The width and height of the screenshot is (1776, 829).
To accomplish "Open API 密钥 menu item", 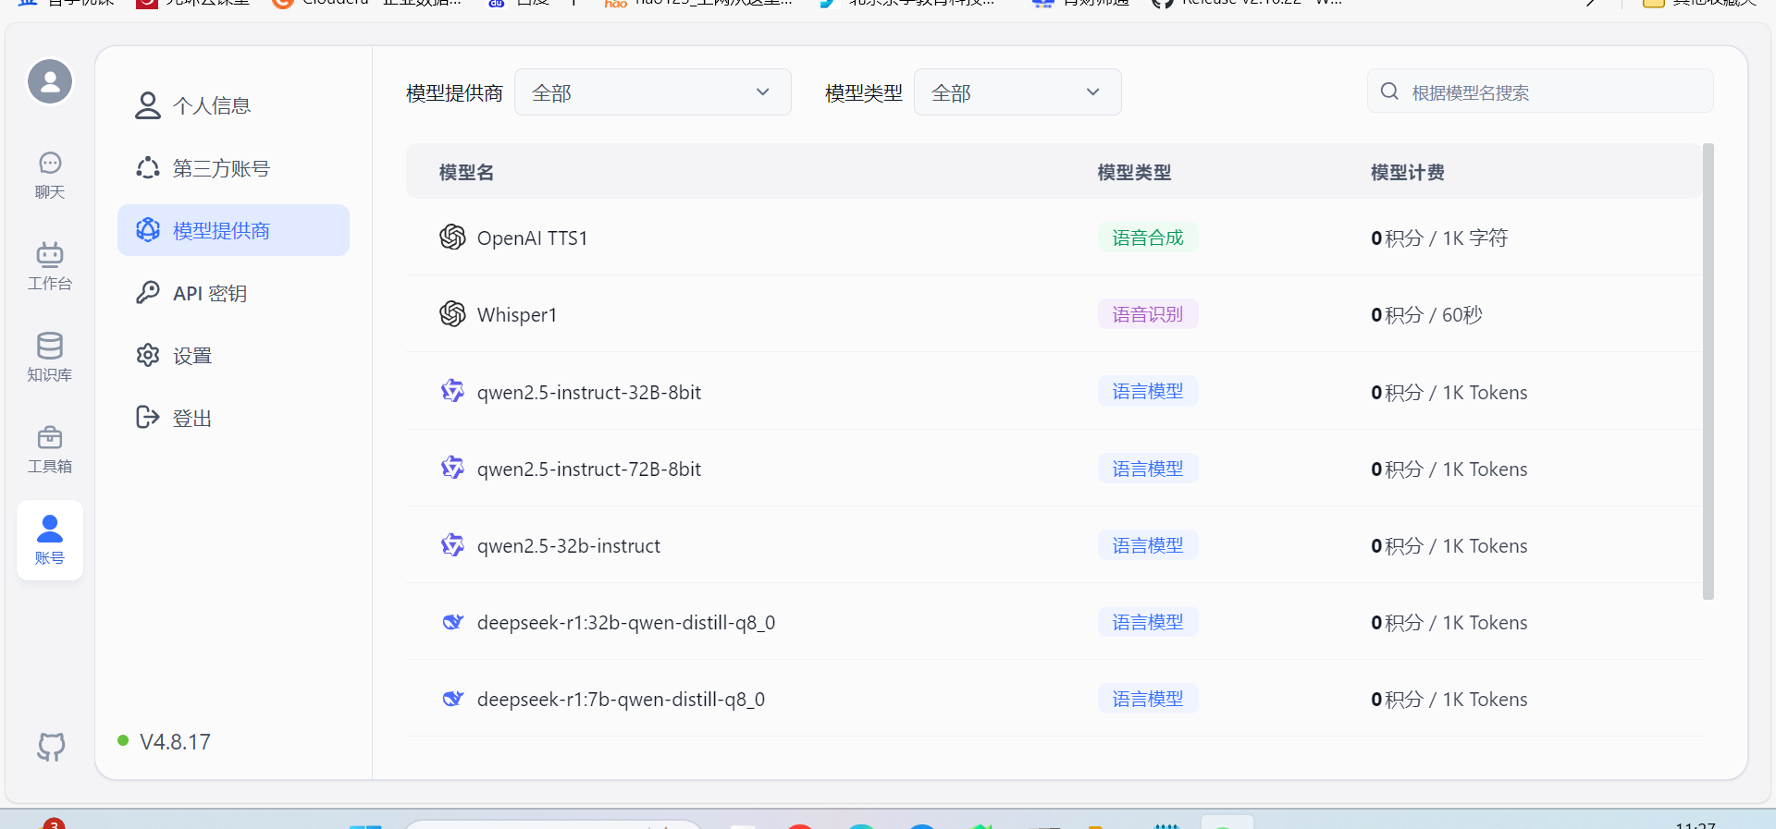I will click(210, 293).
